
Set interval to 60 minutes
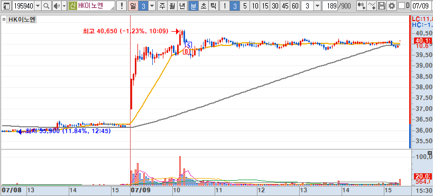295,6
